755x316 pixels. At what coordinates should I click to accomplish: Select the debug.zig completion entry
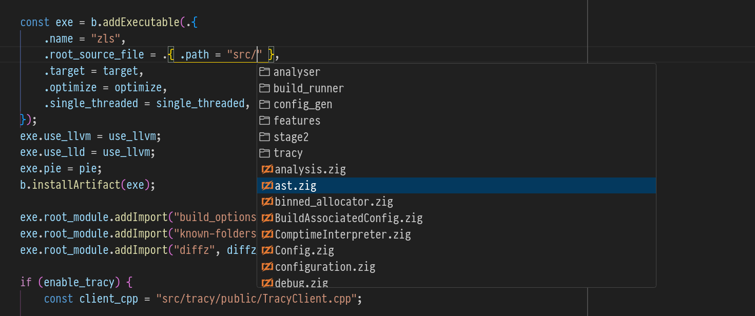[x=301, y=283]
